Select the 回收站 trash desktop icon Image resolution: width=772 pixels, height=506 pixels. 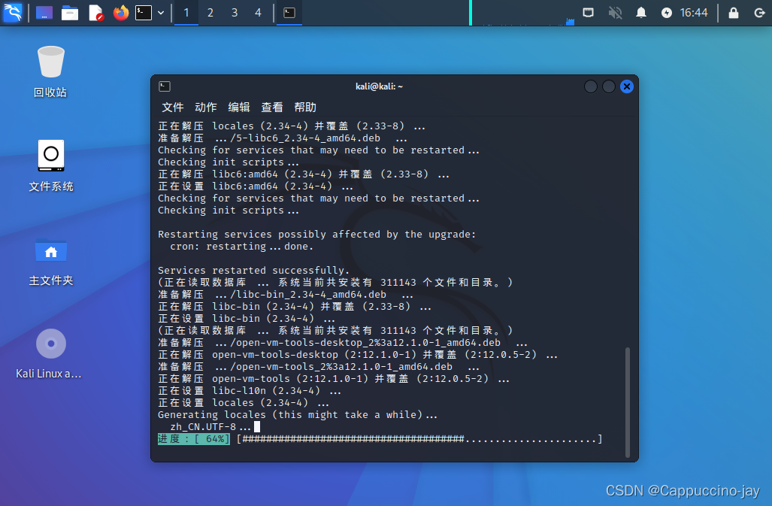pos(50,72)
